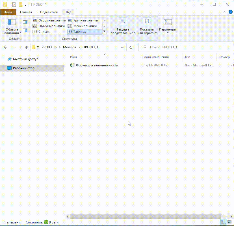Switch to the Поделиться ribbon tab
234x226 pixels.
[49, 12]
